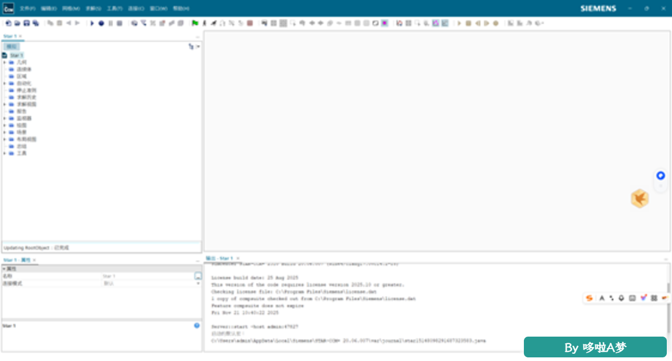Open the 编辑 menu

click(49, 9)
